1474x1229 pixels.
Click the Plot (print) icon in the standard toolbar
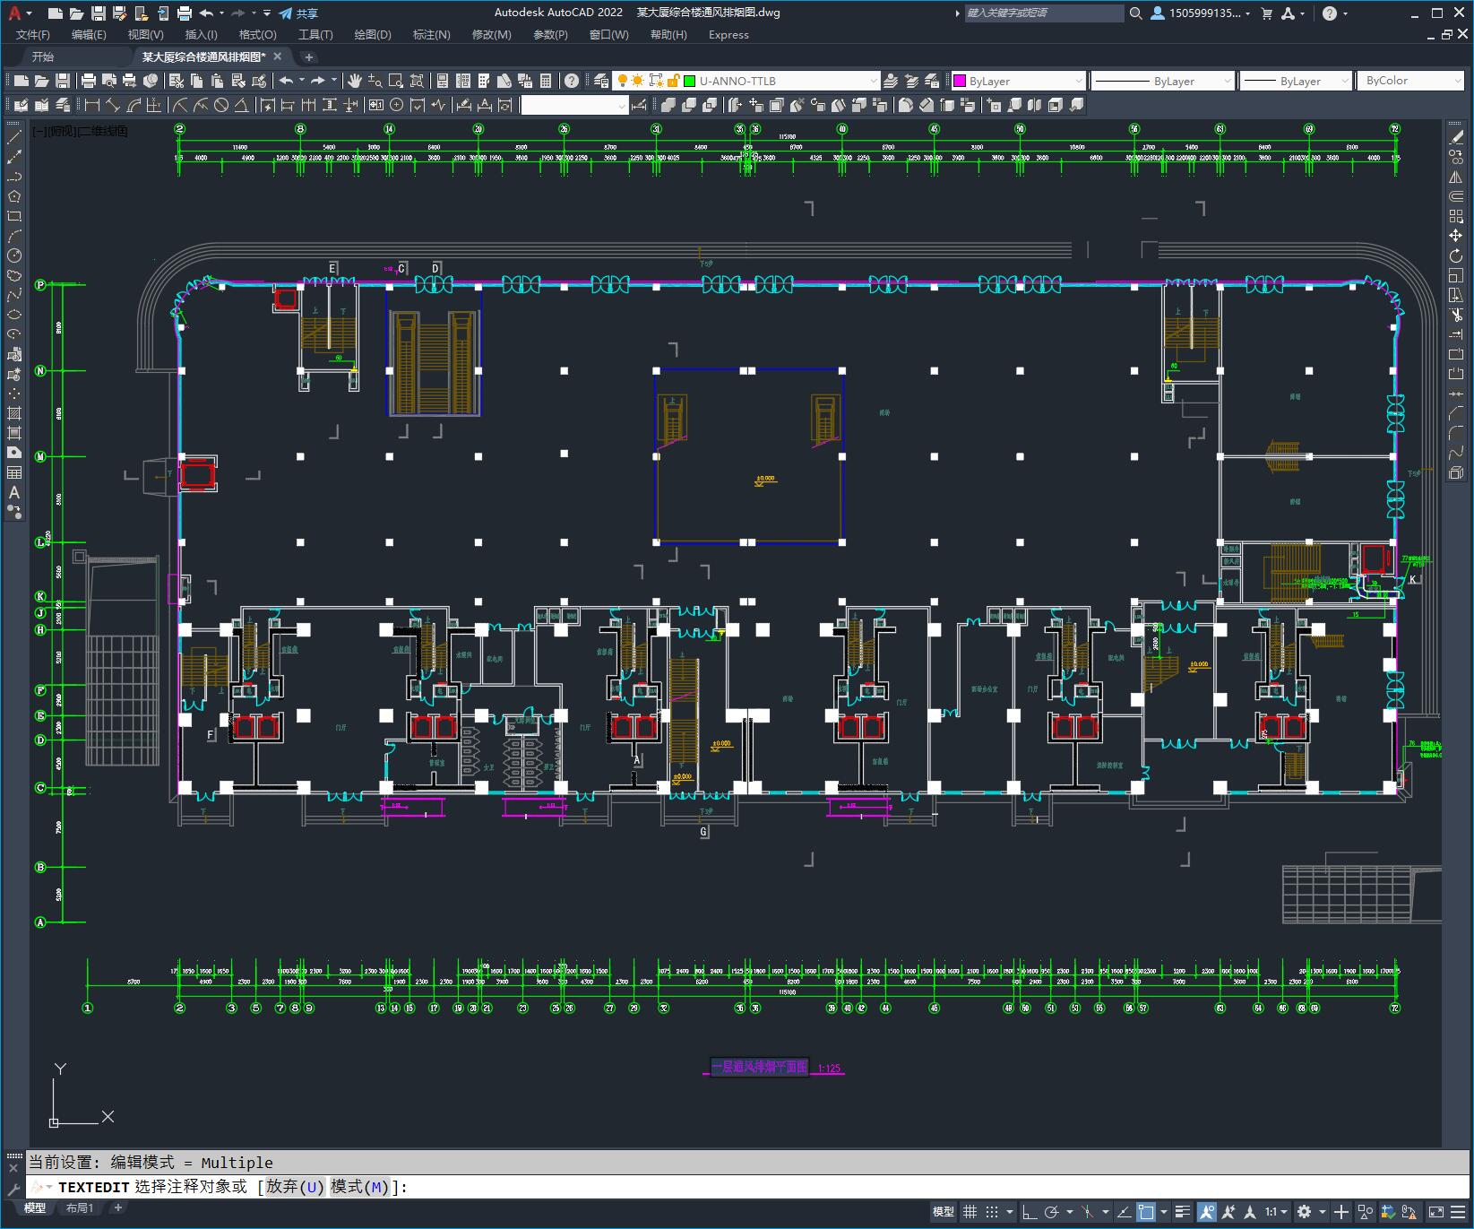tap(89, 81)
